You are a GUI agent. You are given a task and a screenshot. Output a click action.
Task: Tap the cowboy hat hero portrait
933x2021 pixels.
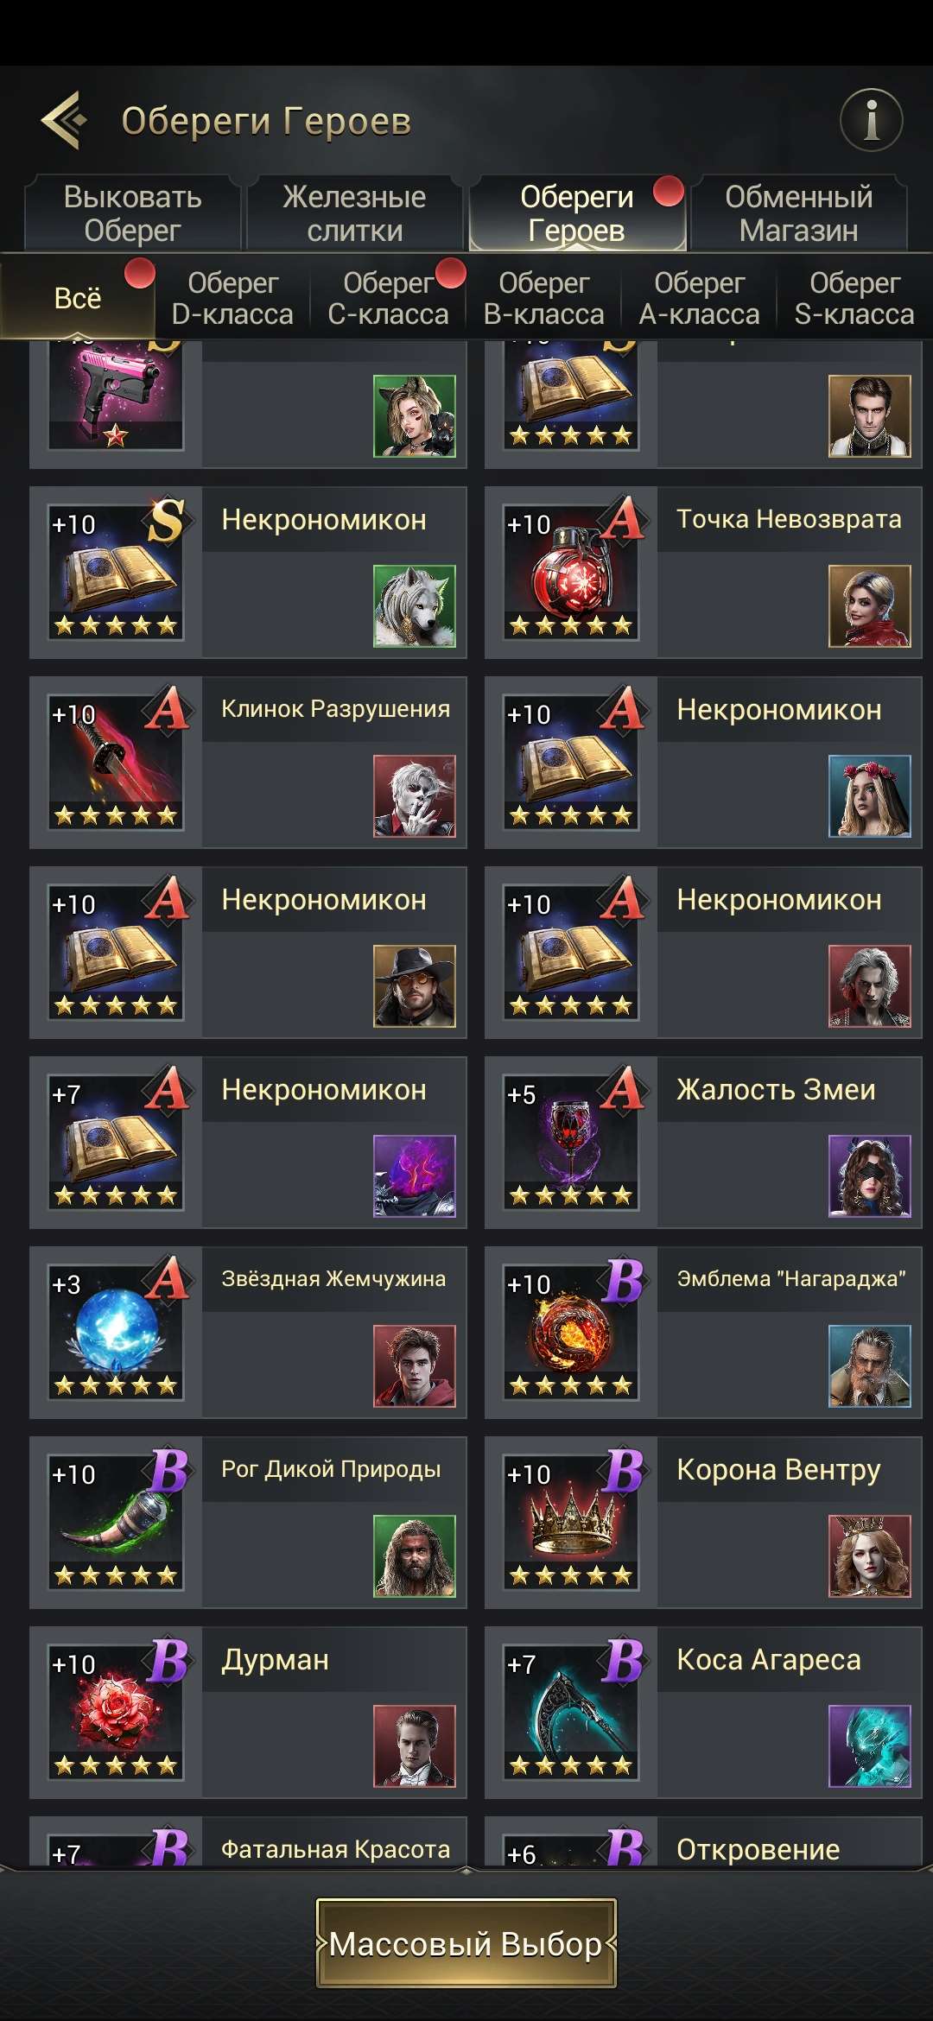pyautogui.click(x=415, y=986)
